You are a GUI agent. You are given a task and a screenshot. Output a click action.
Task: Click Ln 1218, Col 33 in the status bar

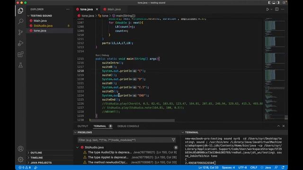coord(208,168)
